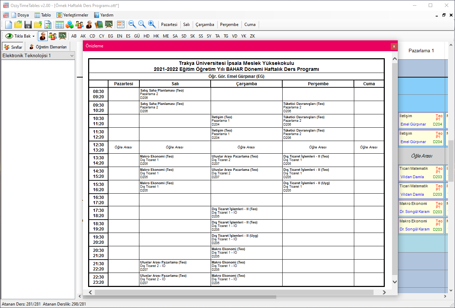Click the open folder icon
The width and height of the screenshot is (455, 308).
point(18,25)
